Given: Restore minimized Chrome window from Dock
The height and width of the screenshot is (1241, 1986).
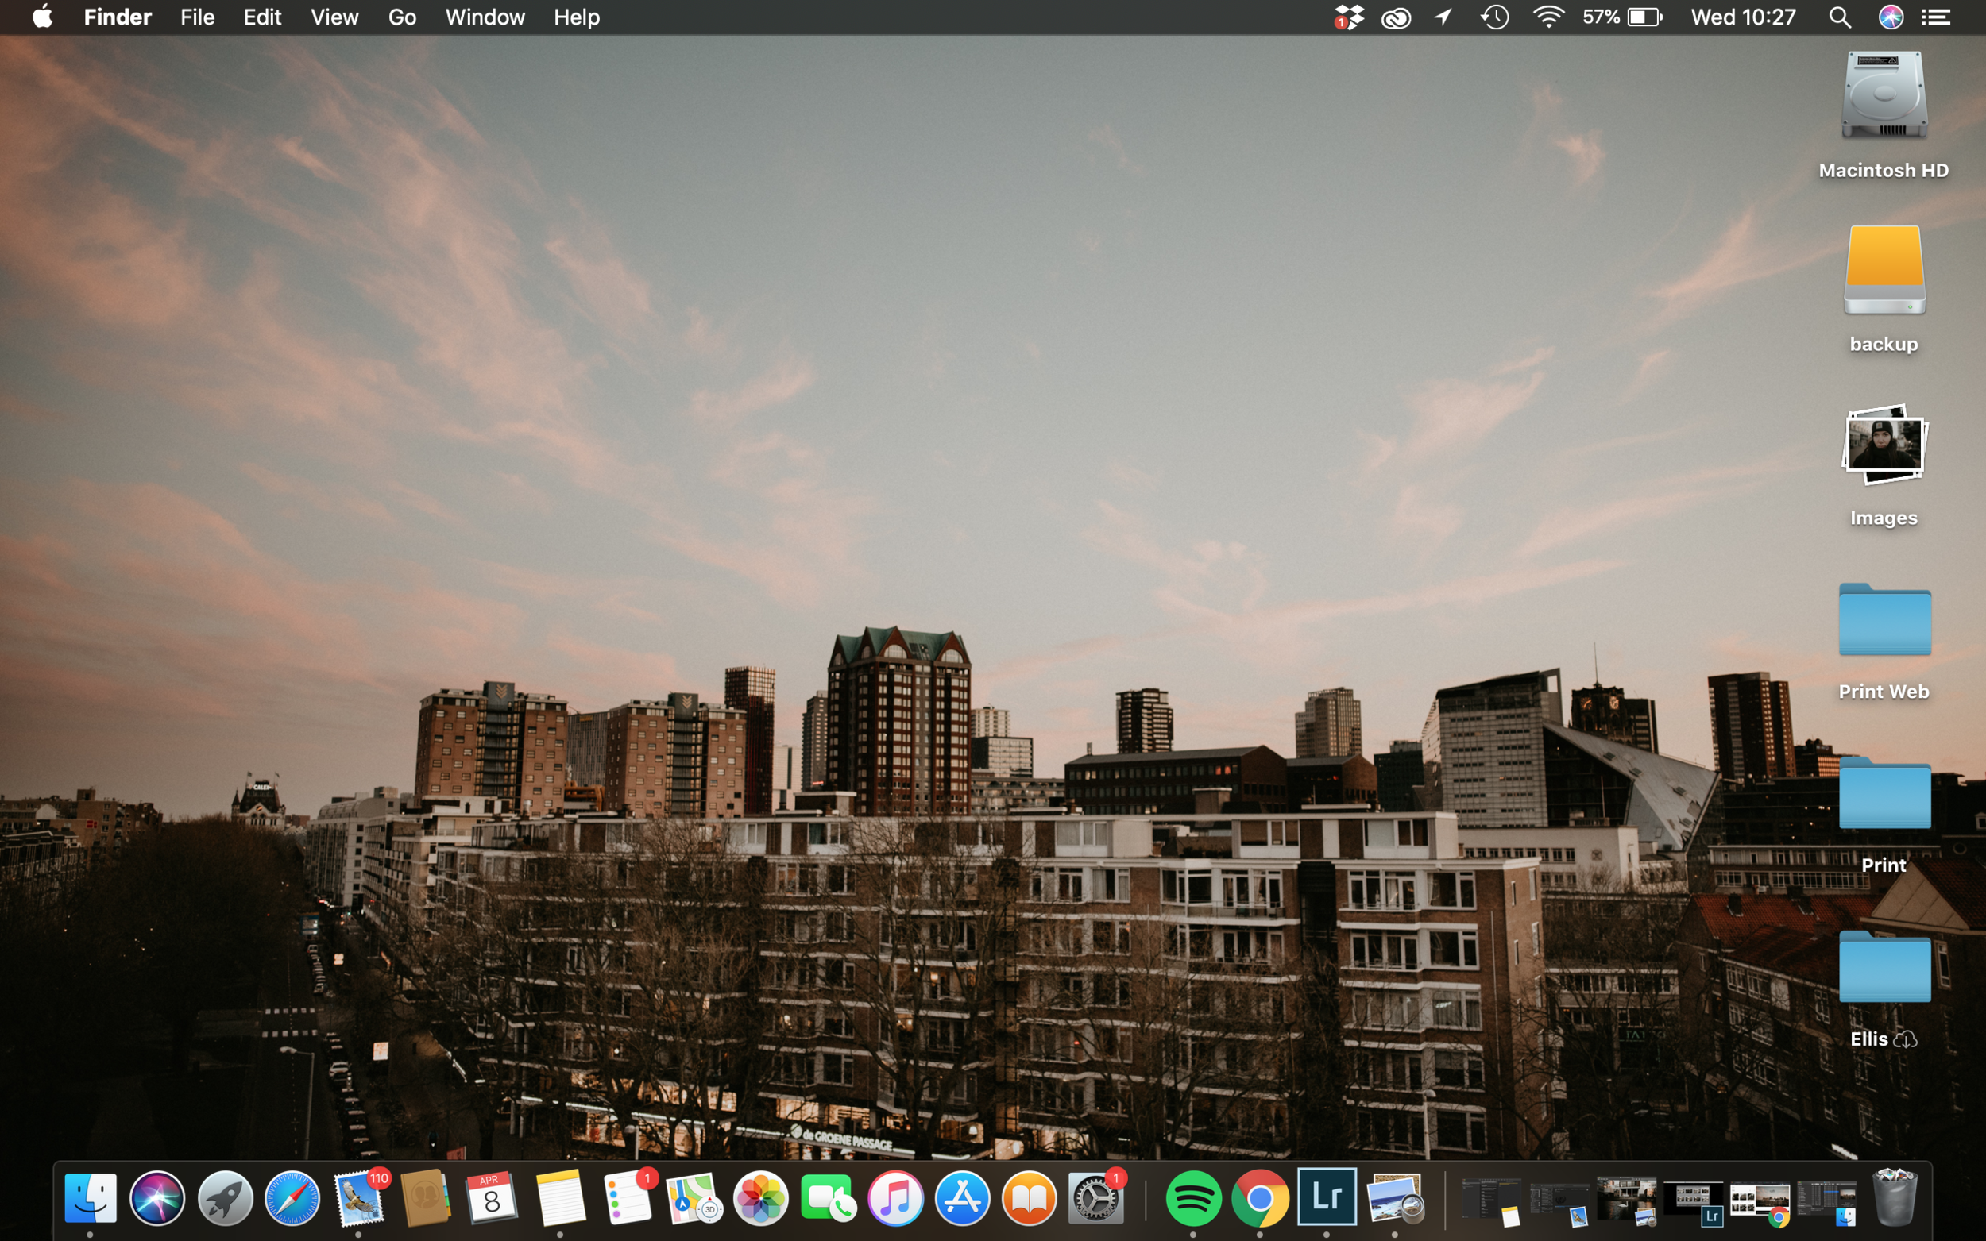Looking at the screenshot, I should [x=1760, y=1204].
